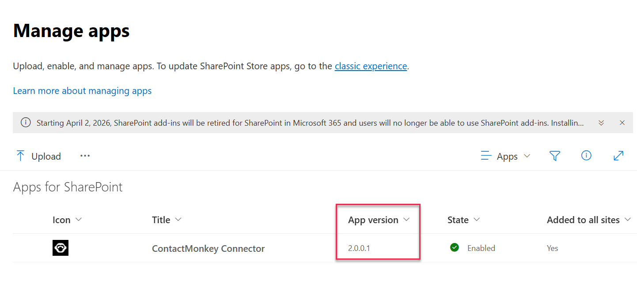
Task: Open the Icon column header dropdown
Action: (67, 220)
